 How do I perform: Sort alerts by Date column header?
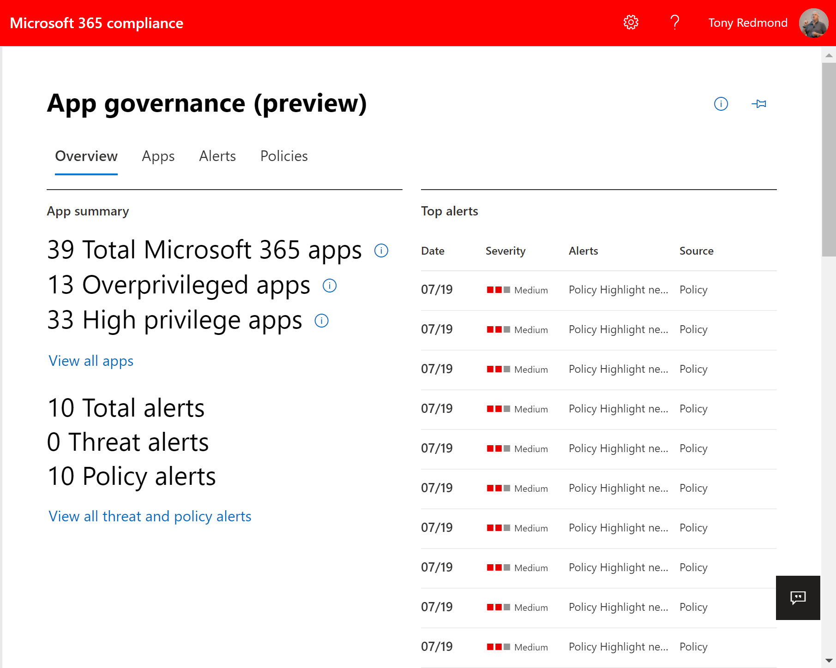[433, 251]
